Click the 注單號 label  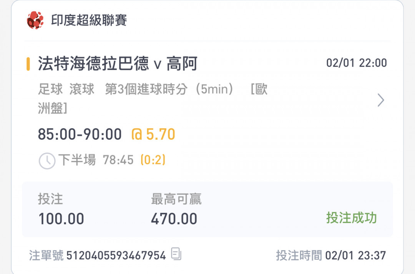[x=46, y=256]
